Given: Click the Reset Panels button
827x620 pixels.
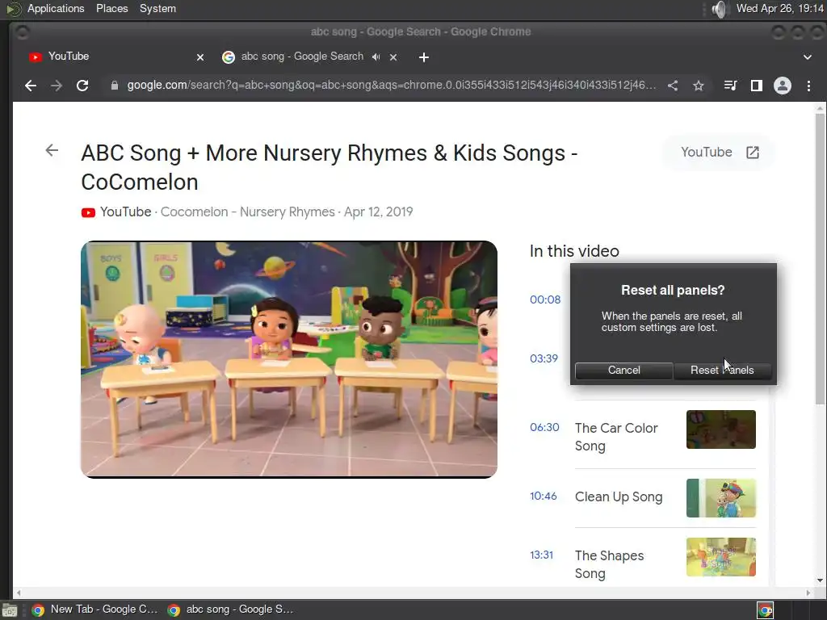Looking at the screenshot, I should 722,370.
